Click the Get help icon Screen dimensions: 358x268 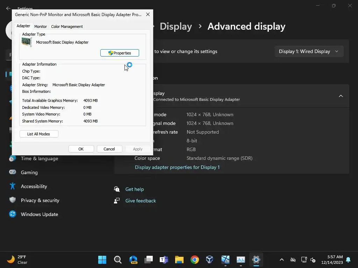click(117, 189)
